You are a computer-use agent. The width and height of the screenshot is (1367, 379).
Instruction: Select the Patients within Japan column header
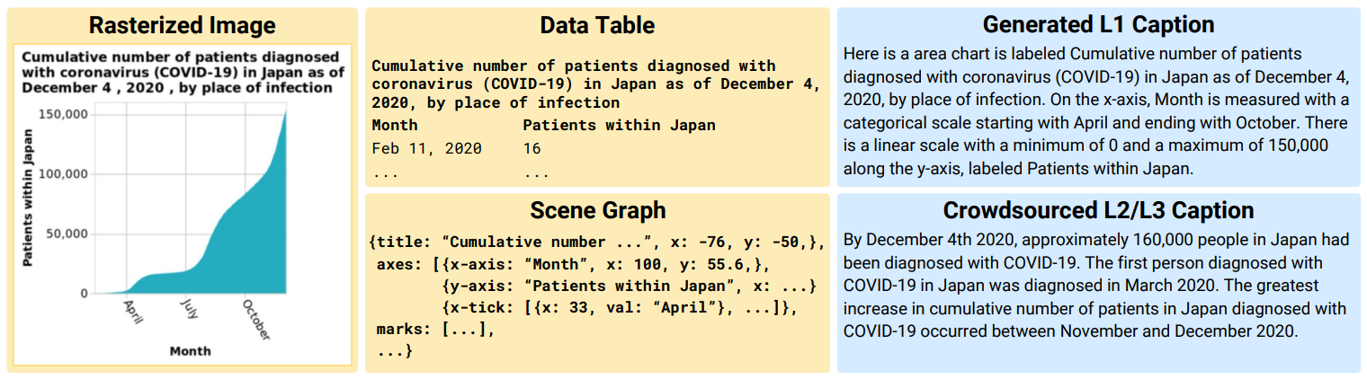click(619, 125)
